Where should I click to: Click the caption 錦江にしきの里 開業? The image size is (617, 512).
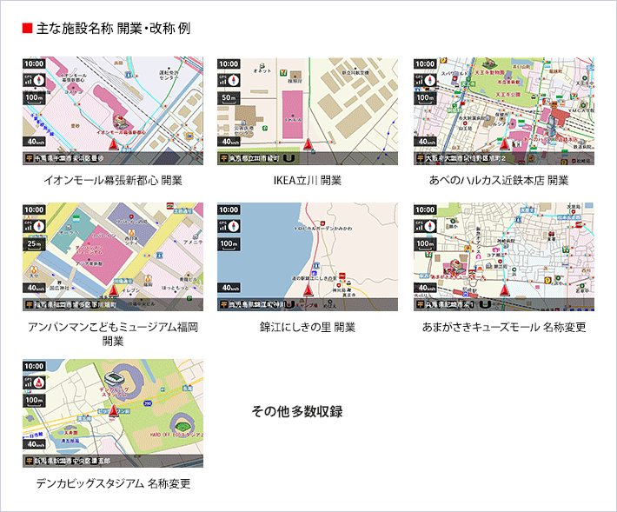point(308,327)
